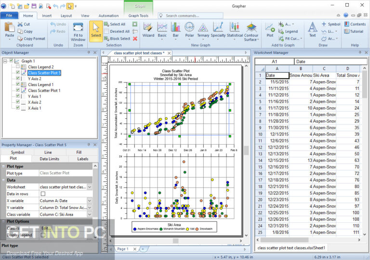
Task: Open Contour Surface graph types
Action: pyautogui.click(x=251, y=31)
